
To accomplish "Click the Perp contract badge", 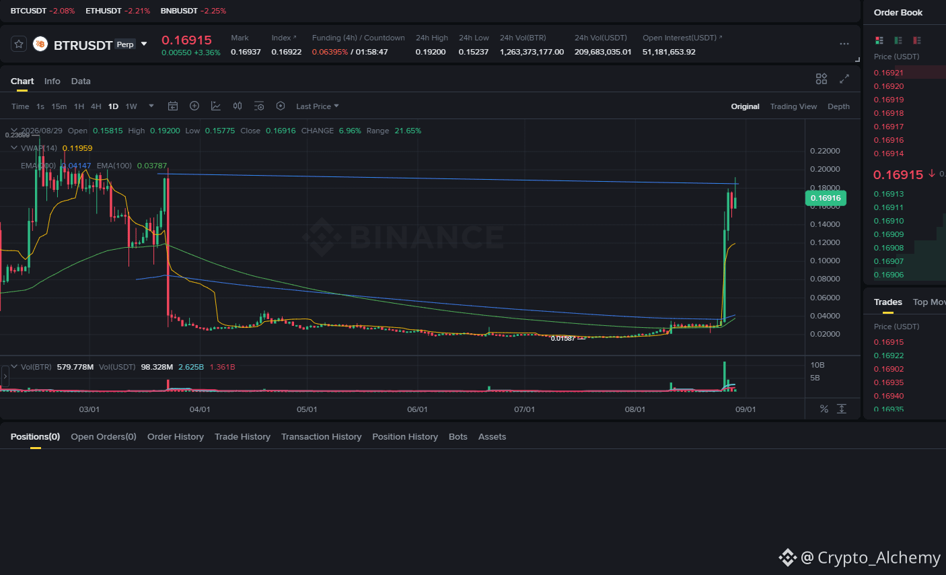I will (x=125, y=44).
